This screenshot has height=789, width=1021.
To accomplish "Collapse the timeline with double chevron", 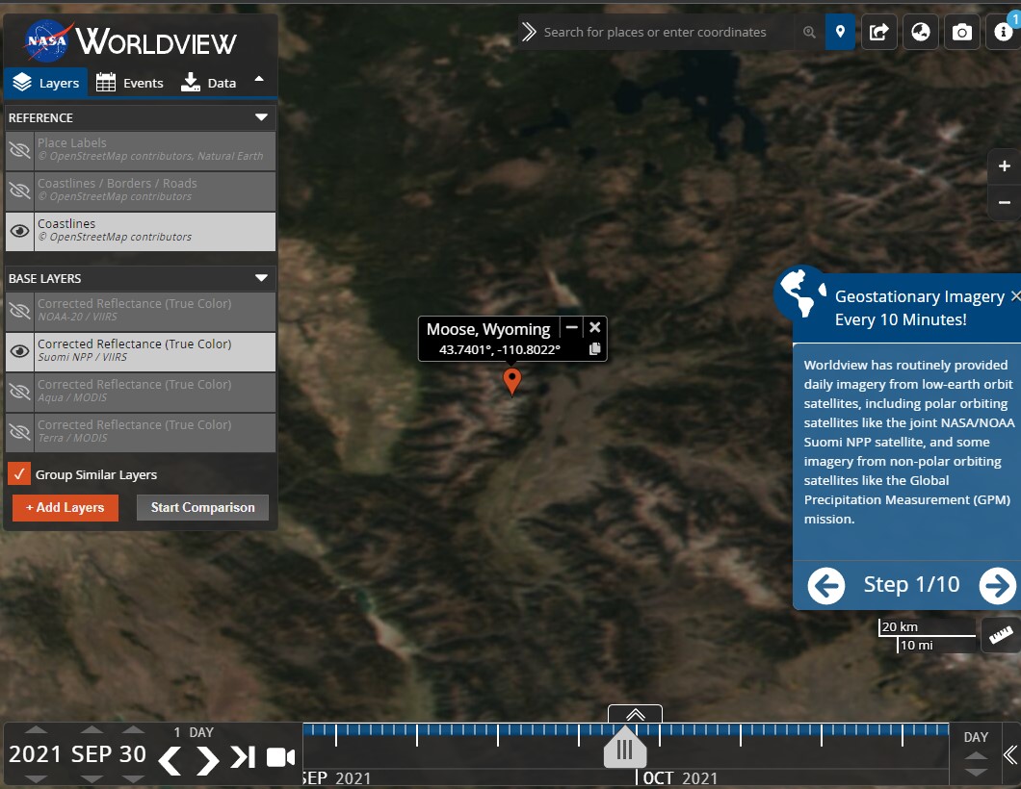I will (1010, 755).
